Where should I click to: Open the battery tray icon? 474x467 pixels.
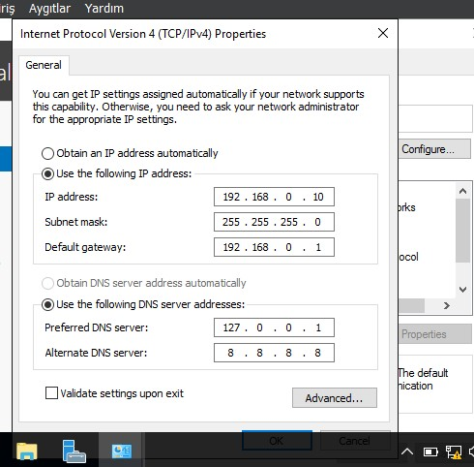point(430,451)
